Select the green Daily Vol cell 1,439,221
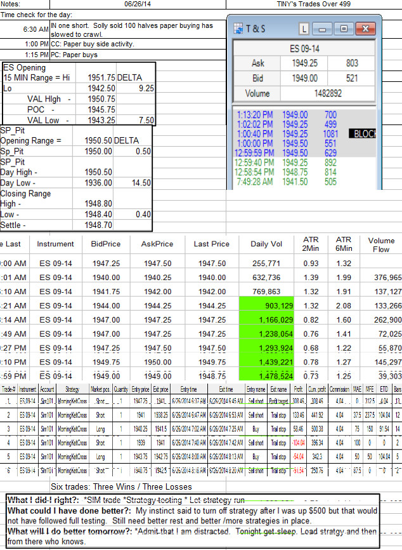Viewport: 402px width, 550px height. pos(266,361)
